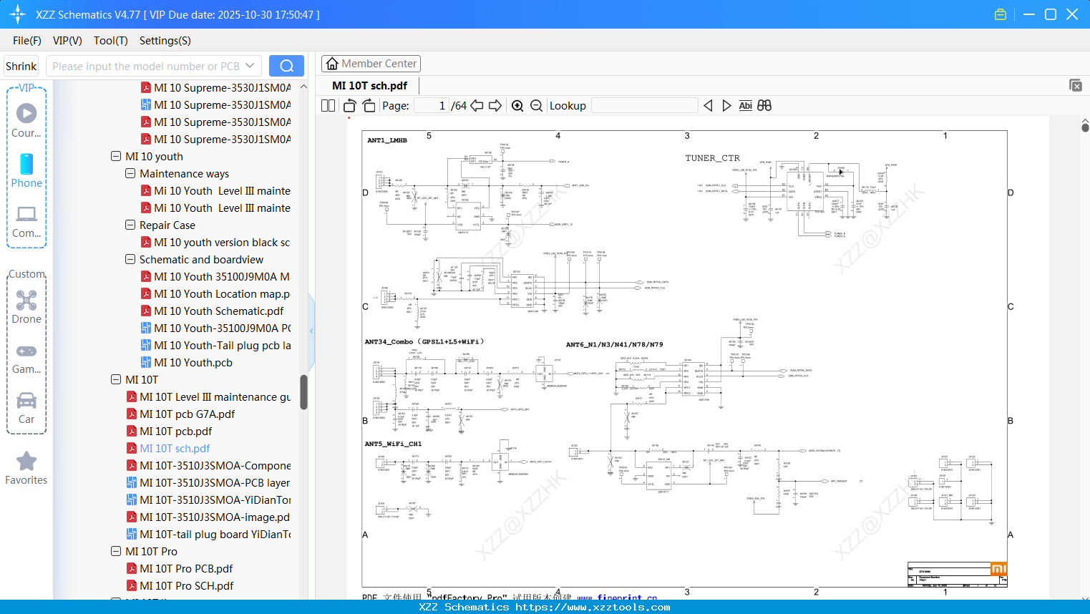Collapse the MI 10T Pro folder

pyautogui.click(x=116, y=551)
